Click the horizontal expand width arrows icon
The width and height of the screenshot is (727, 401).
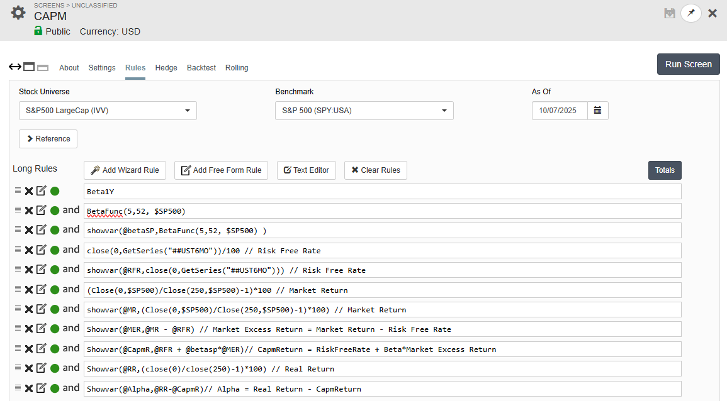pyautogui.click(x=15, y=67)
